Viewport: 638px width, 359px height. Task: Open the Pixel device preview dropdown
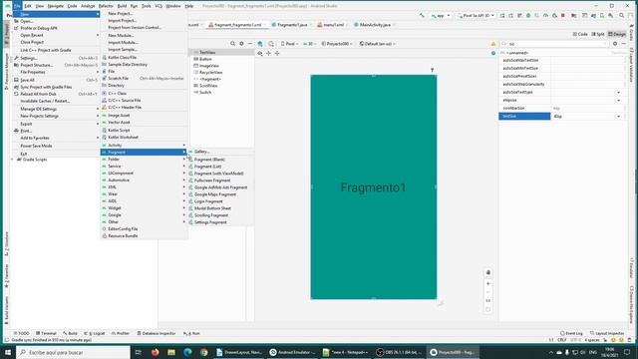point(289,44)
